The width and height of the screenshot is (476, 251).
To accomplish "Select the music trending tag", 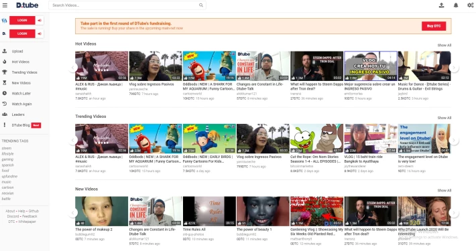I will click(7, 182).
